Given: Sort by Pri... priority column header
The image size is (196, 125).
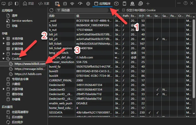Looking at the screenshot, I should click(x=189, y=16).
